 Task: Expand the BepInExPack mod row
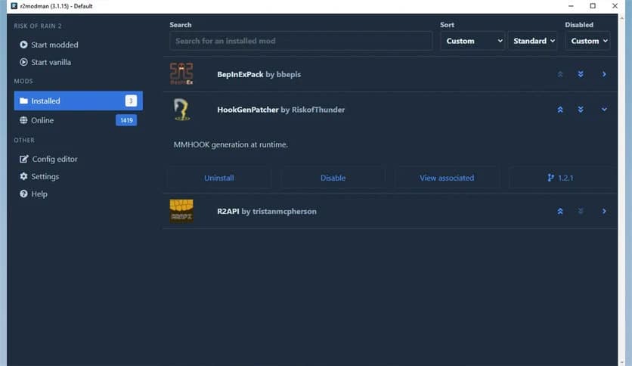[x=604, y=74]
